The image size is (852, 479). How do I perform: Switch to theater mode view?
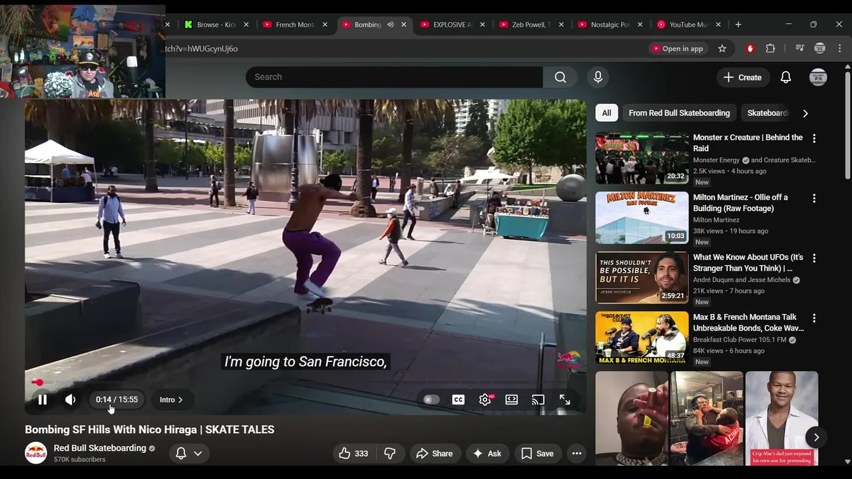(511, 400)
